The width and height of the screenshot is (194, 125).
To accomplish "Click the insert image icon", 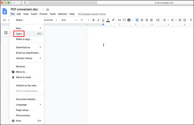I will [129, 20].
